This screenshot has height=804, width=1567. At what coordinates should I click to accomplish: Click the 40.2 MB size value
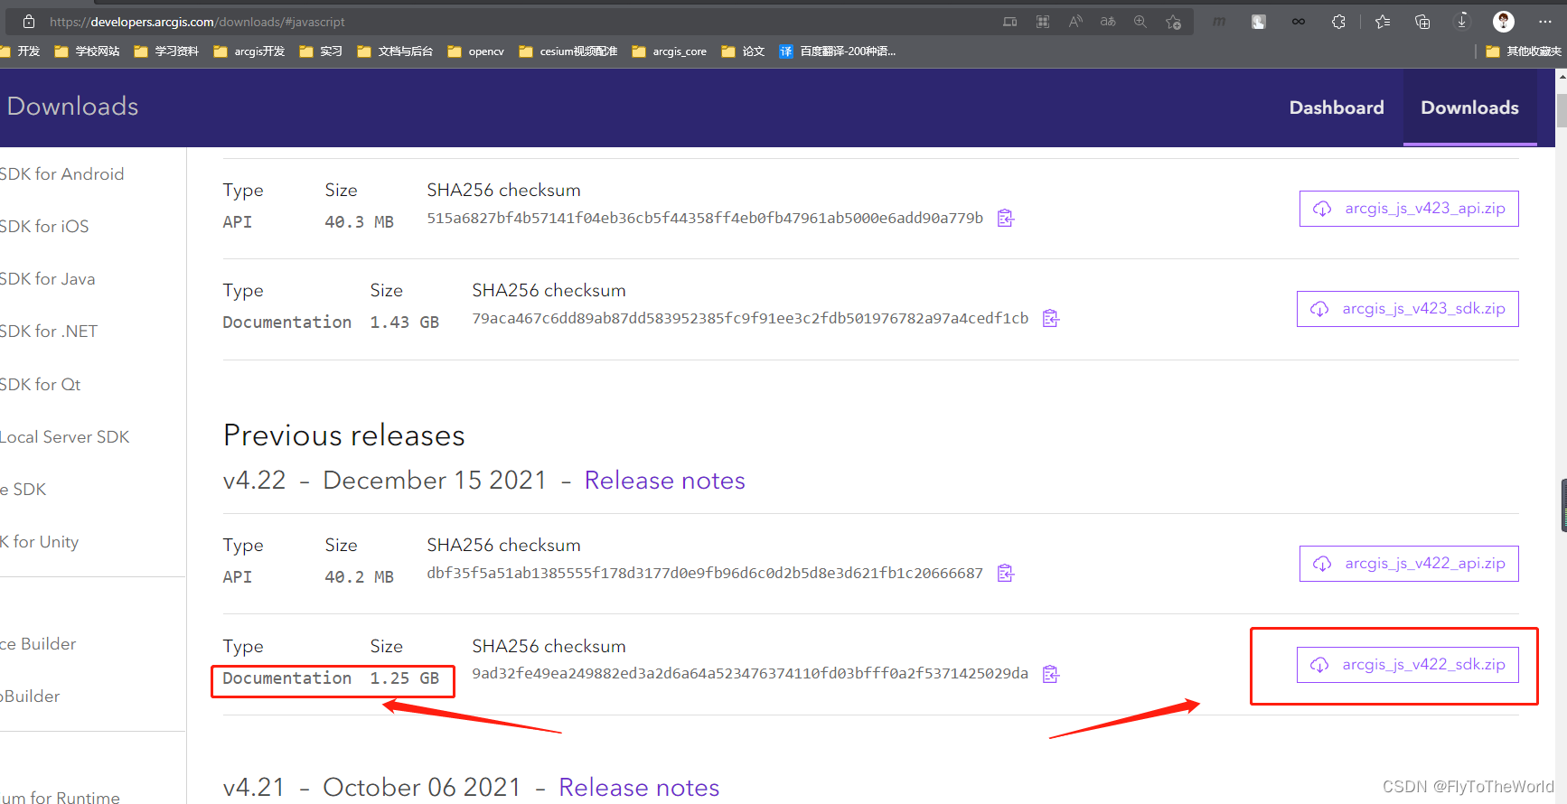(359, 577)
